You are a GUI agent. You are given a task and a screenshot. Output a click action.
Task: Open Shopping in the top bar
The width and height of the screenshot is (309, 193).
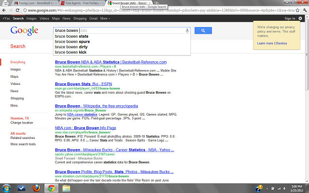[80, 18]
